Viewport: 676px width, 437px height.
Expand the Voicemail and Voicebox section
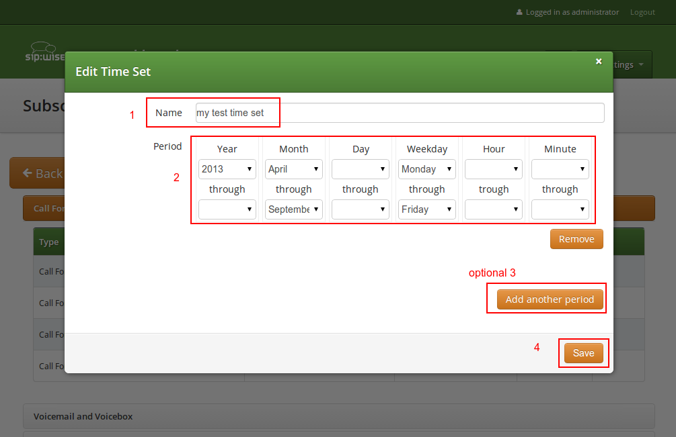[x=83, y=416]
